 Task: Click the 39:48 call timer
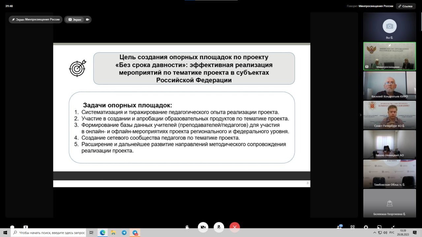pos(9,6)
